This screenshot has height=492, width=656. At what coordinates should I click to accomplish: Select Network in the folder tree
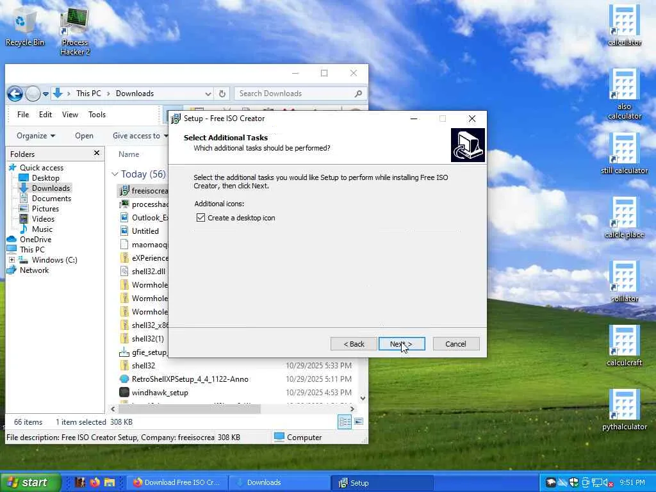(x=34, y=270)
